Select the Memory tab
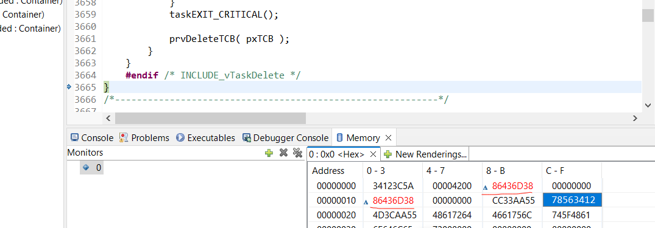 pyautogui.click(x=358, y=137)
